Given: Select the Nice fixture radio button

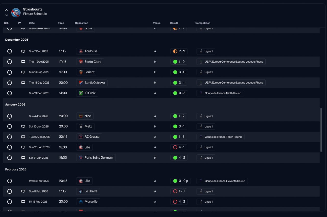Looking at the screenshot, I should [x=9, y=116].
